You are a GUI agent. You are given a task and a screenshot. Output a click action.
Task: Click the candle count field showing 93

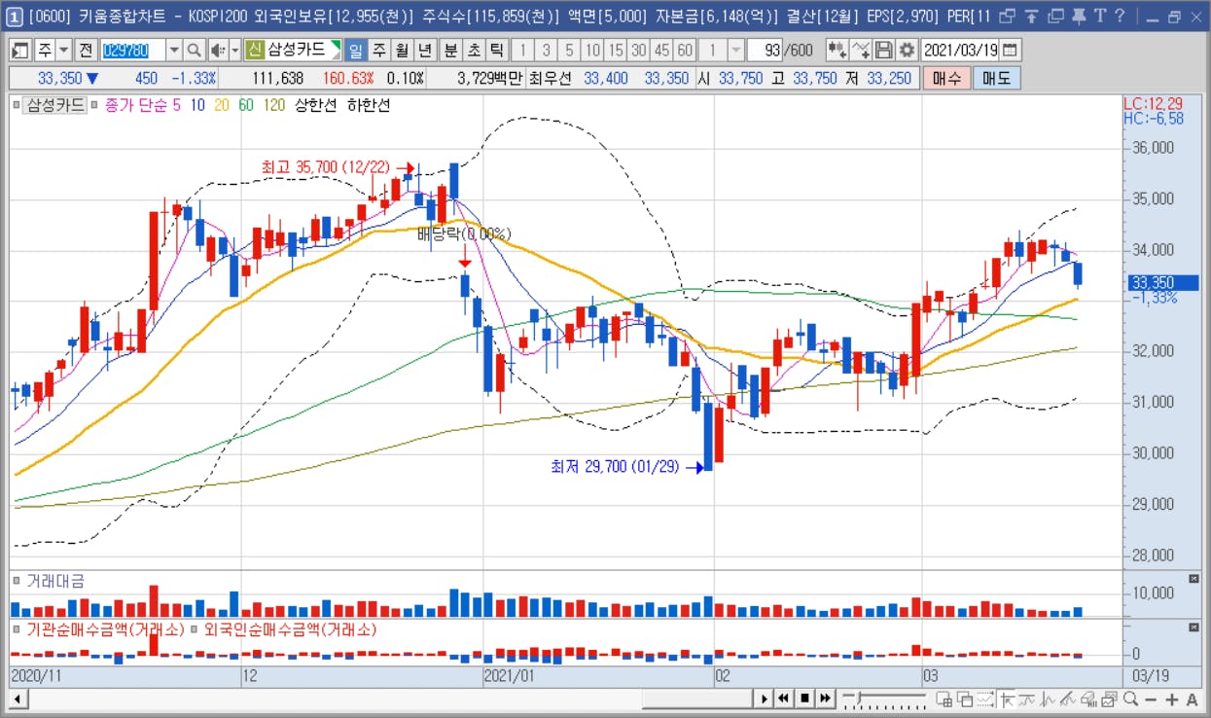tap(766, 50)
